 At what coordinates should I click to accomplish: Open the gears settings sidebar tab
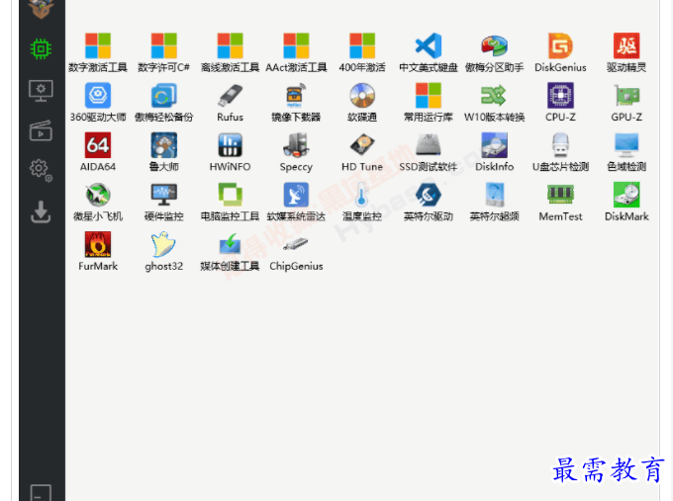[x=41, y=171]
